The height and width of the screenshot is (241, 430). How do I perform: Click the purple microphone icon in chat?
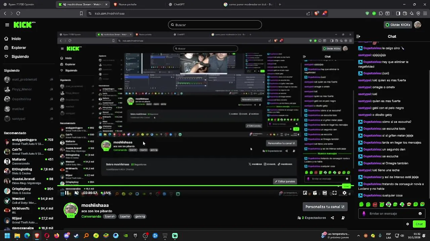[364, 214]
